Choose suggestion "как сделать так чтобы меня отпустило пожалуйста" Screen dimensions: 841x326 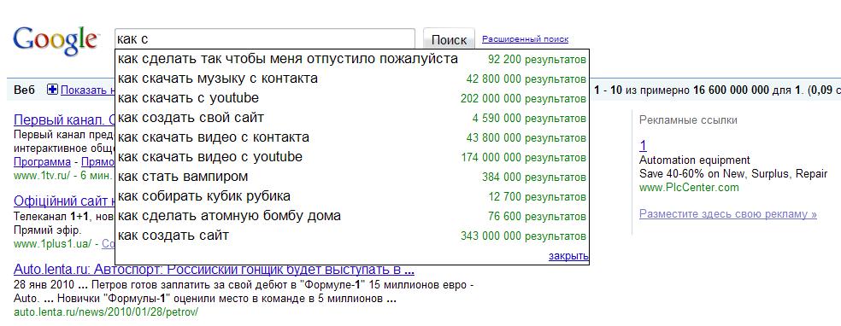(352, 59)
